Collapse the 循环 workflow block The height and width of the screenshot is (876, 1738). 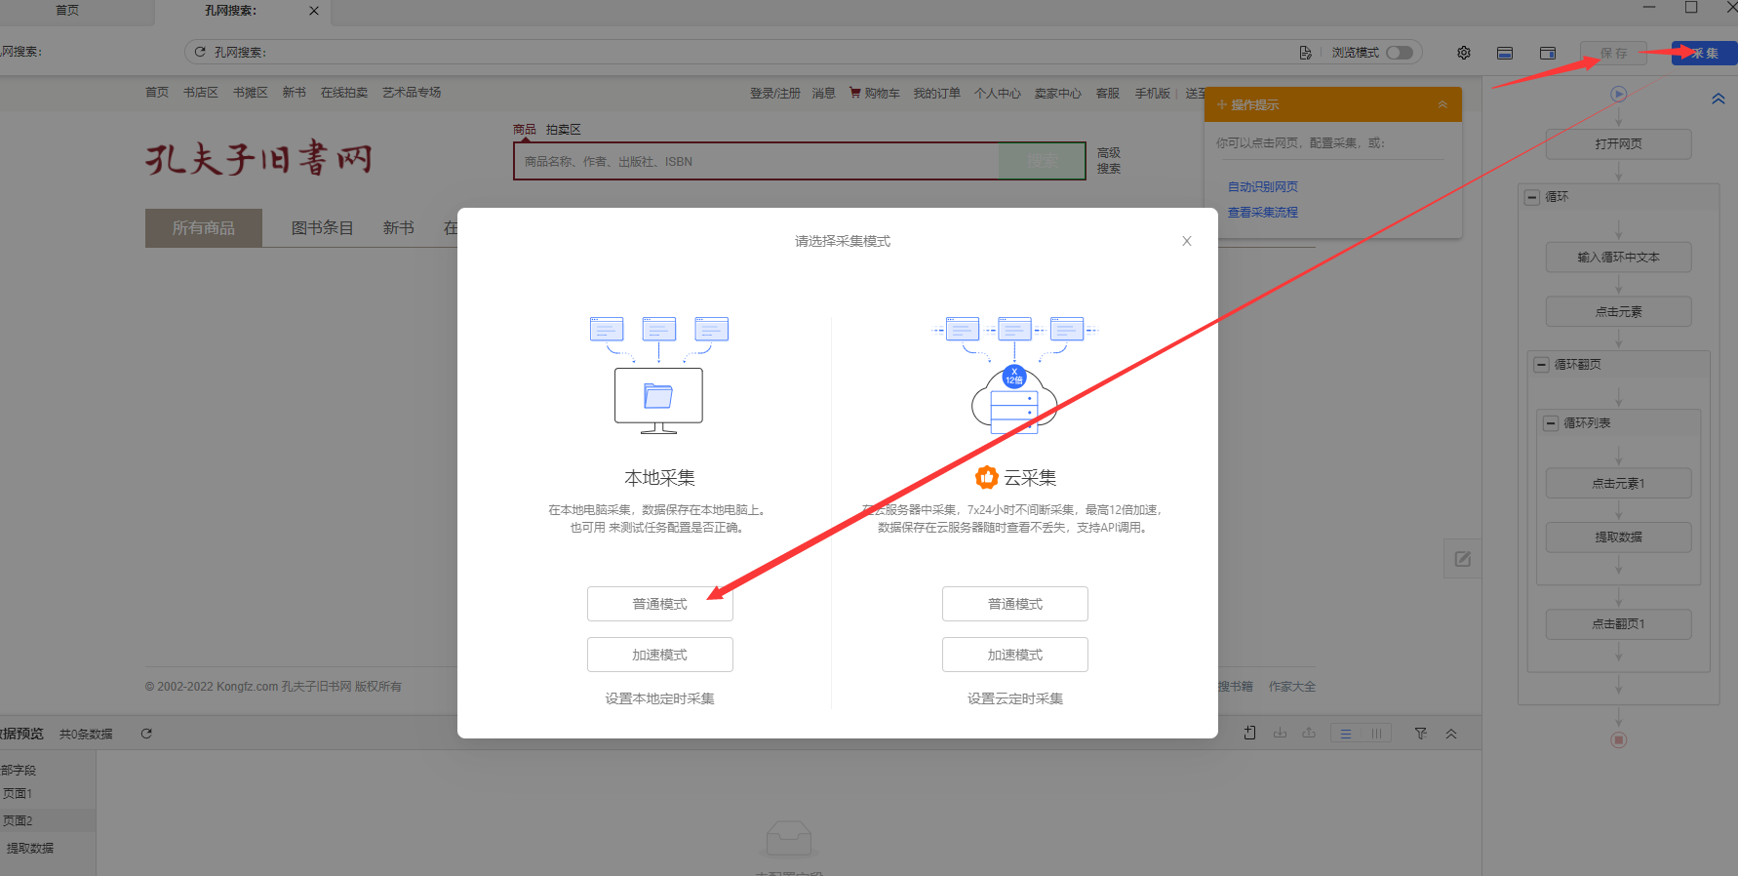point(1532,197)
